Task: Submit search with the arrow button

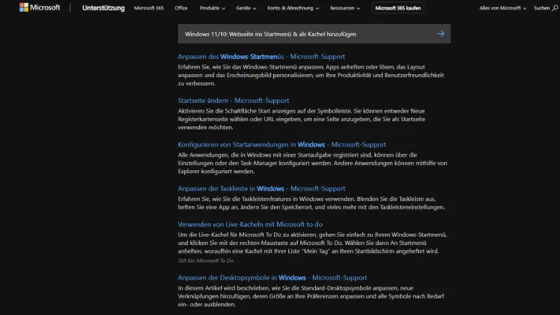Action: coord(441,34)
